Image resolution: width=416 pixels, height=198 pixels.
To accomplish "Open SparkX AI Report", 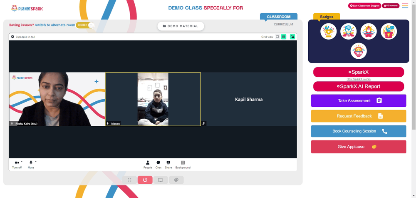I will 359,86.
